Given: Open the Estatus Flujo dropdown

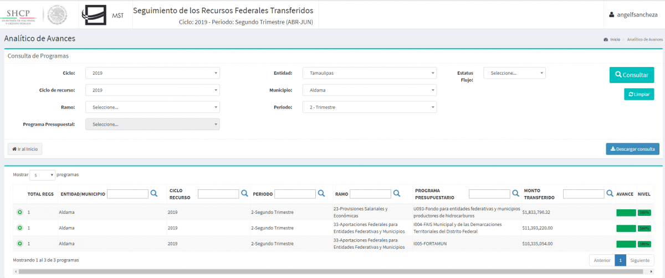Looking at the screenshot, I should [514, 73].
